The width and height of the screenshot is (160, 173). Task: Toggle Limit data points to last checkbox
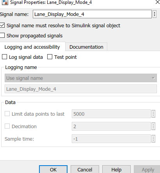tap(7, 114)
